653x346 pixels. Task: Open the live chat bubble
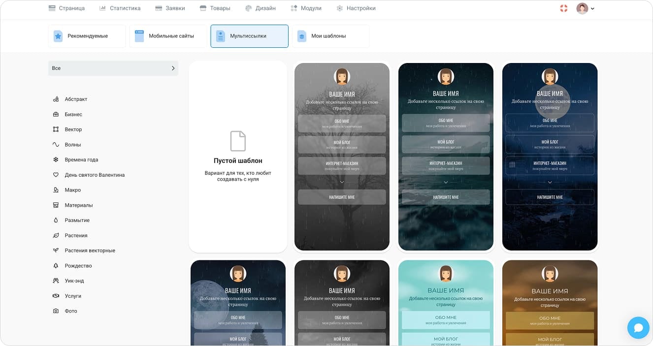point(638,328)
